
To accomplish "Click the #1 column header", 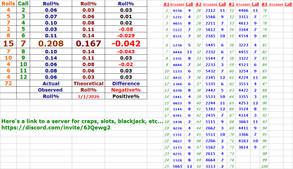I will 166,4.
